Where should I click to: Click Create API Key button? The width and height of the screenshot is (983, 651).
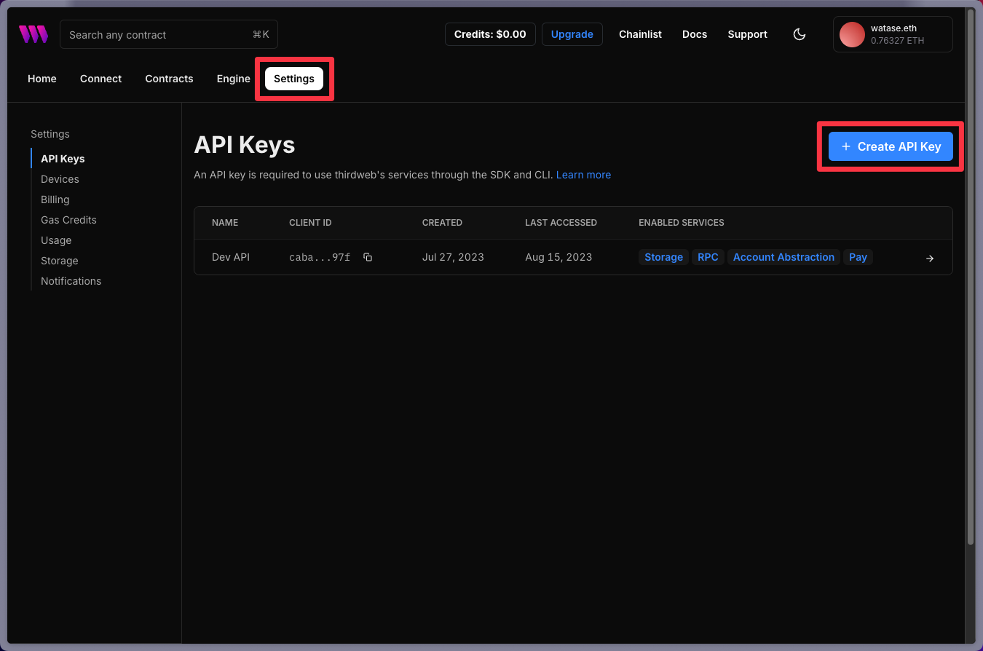(x=891, y=146)
